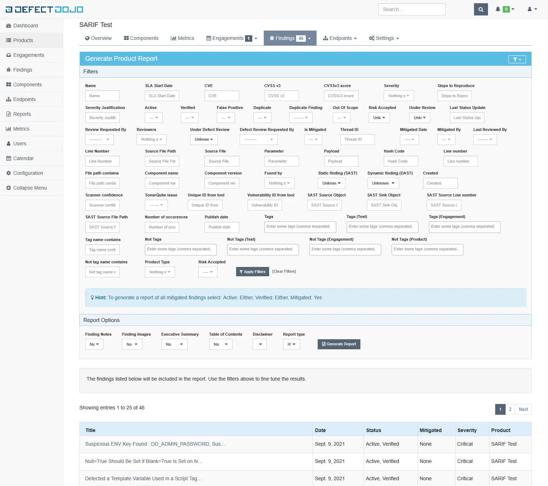Open the Dashboard sidebar icon
The image size is (548, 486).
click(9, 26)
